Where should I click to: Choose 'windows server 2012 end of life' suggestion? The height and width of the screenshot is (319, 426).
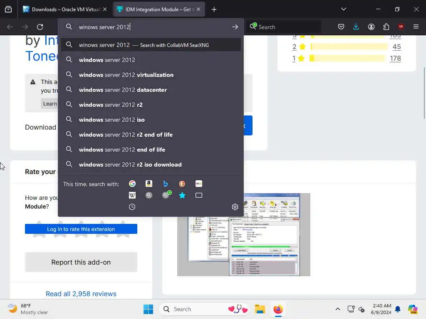click(151, 150)
